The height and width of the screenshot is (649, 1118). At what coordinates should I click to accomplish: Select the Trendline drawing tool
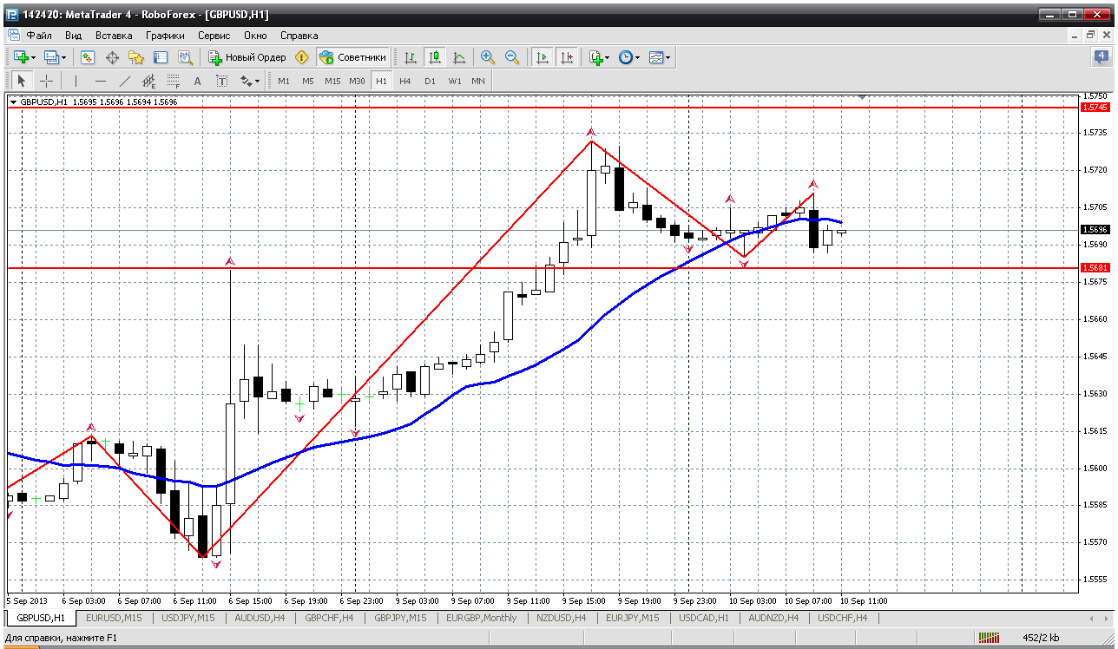point(125,81)
